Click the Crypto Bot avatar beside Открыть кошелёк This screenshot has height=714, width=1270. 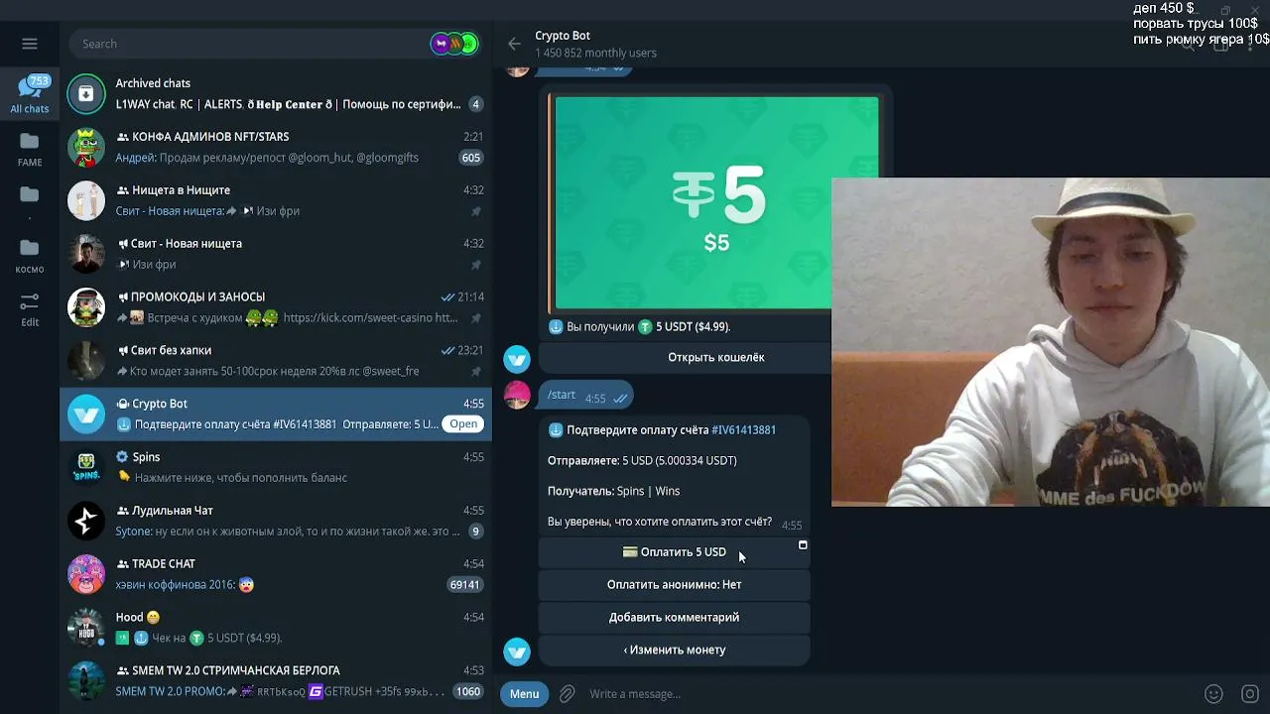[x=517, y=358]
